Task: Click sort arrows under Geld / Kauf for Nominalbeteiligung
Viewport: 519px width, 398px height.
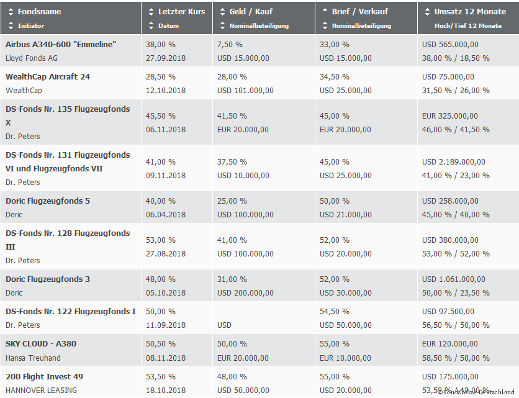Action: point(223,26)
